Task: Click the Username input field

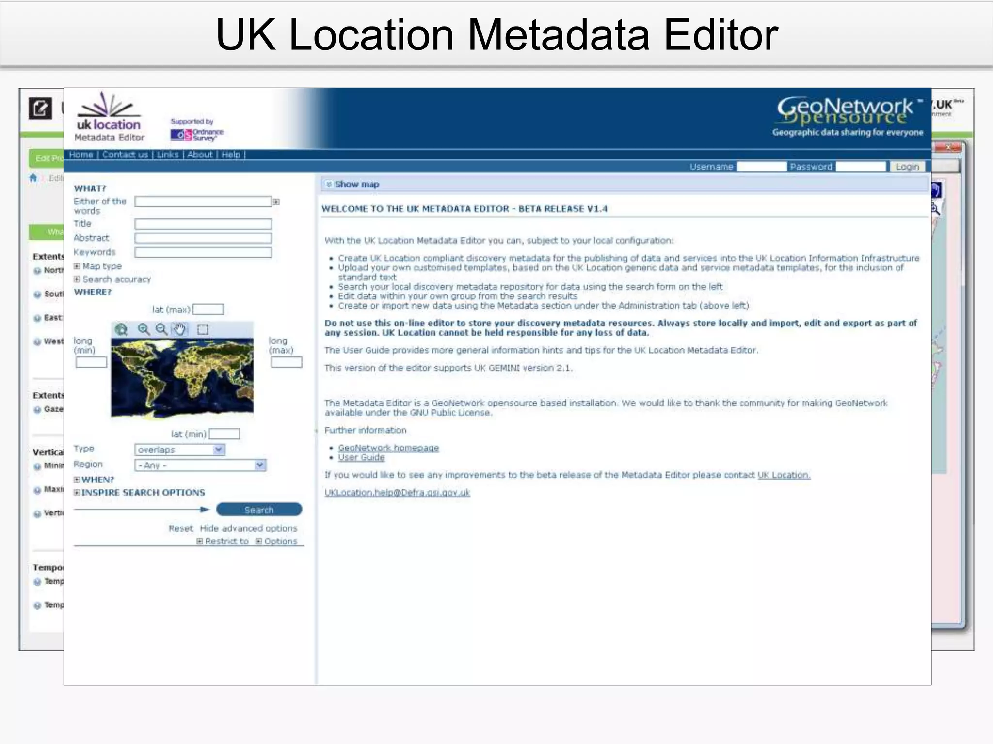Action: (761, 167)
